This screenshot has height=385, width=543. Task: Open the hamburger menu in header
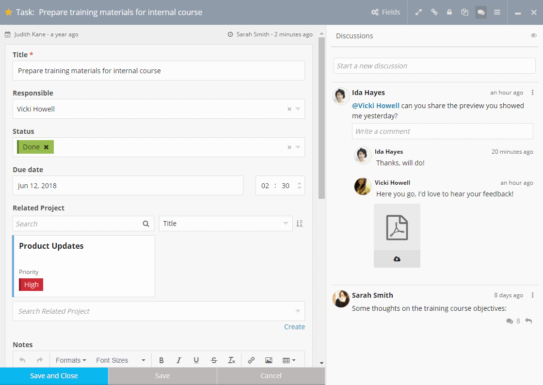pyautogui.click(x=497, y=12)
